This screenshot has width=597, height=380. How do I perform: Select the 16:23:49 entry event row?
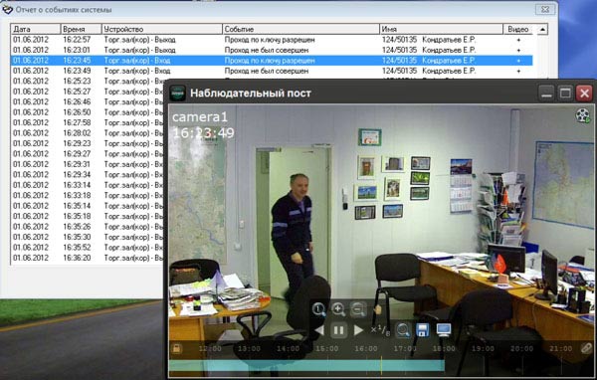click(272, 71)
